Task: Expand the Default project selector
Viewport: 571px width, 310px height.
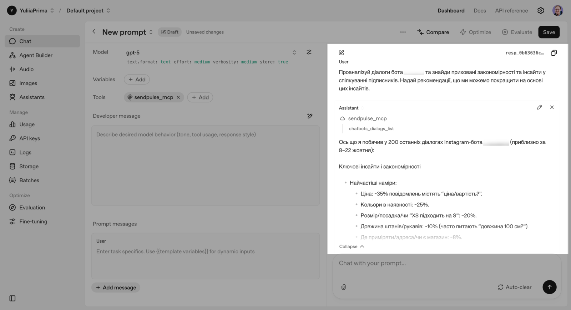Action: [x=88, y=11]
